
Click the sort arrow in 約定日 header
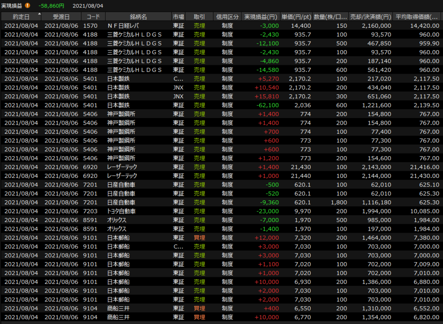(40, 14)
